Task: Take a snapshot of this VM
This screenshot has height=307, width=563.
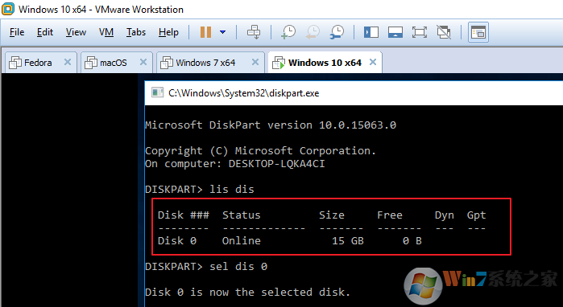Action: (x=288, y=32)
